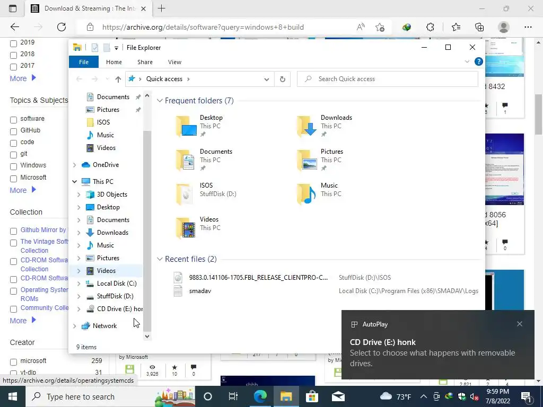This screenshot has height=407, width=543.
Task: Click Read aloud icon in address bar
Action: tap(361, 27)
